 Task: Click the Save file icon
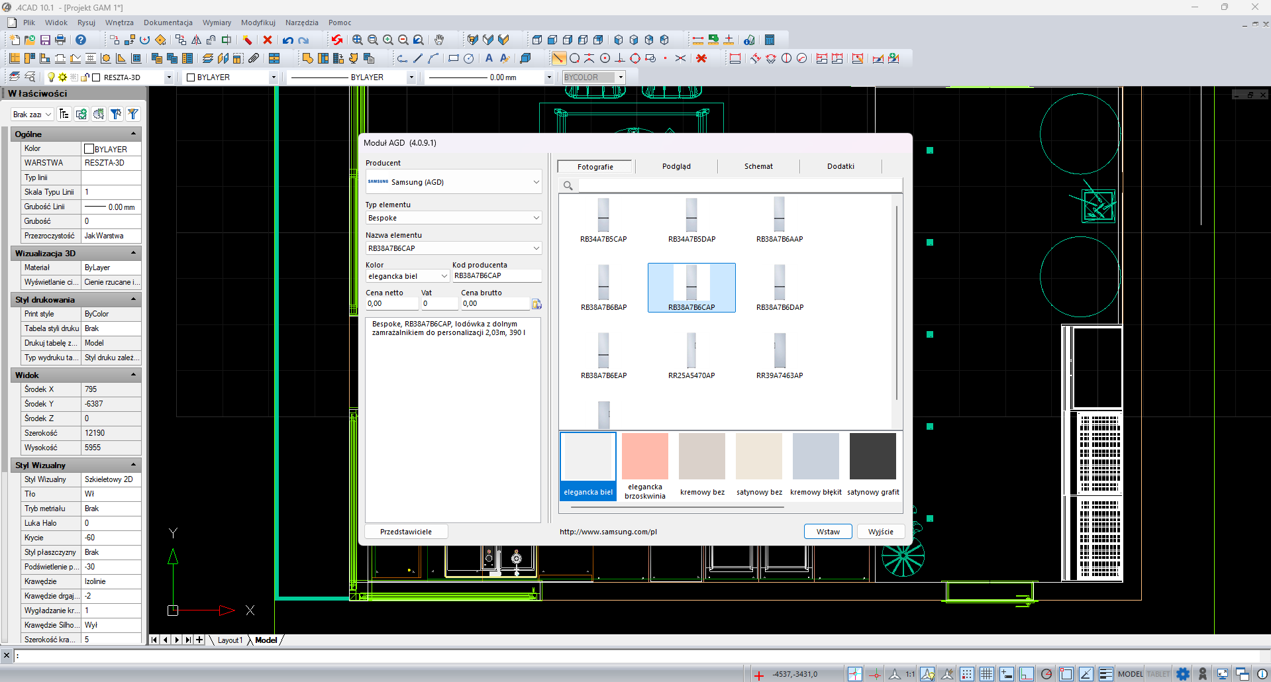pos(45,40)
